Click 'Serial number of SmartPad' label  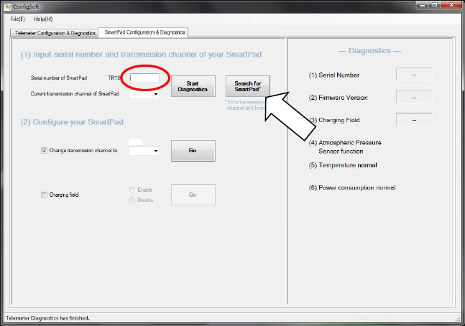[59, 78]
